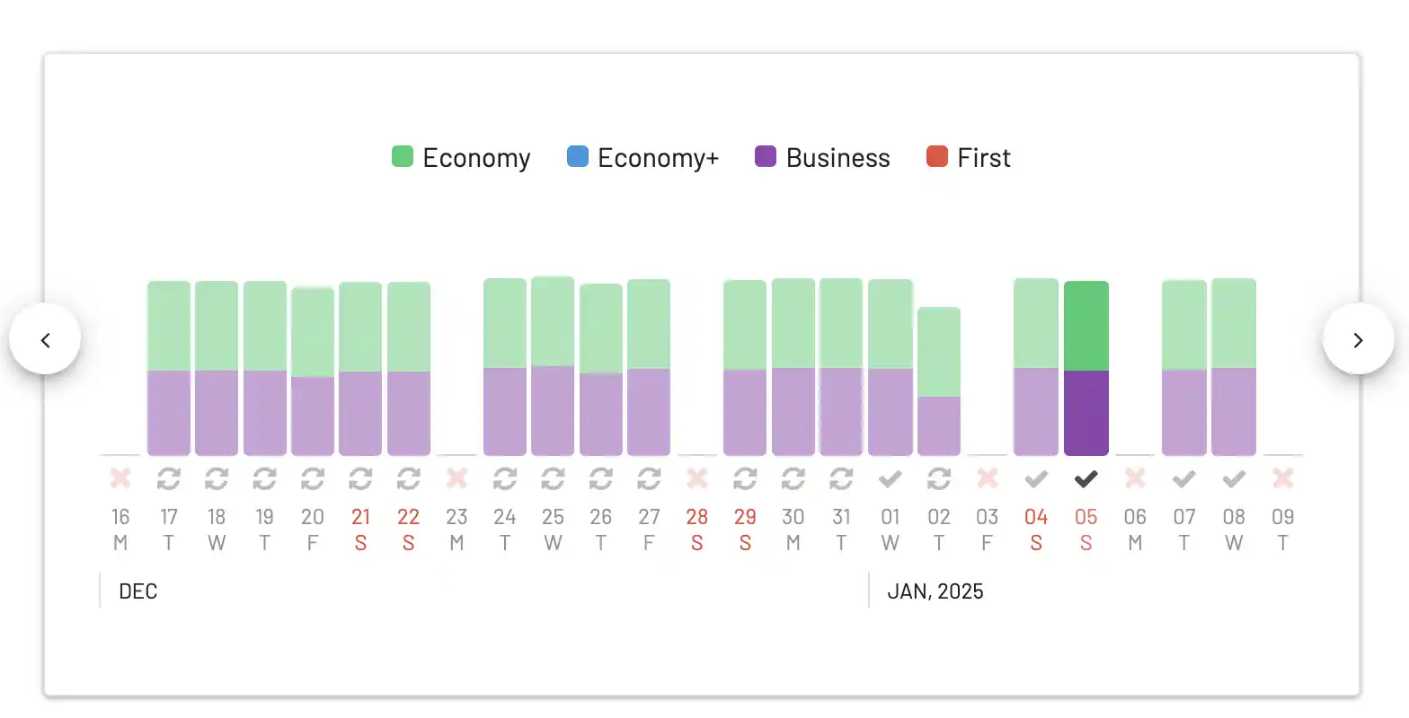Click the December 30 Monday date label

tap(793, 530)
